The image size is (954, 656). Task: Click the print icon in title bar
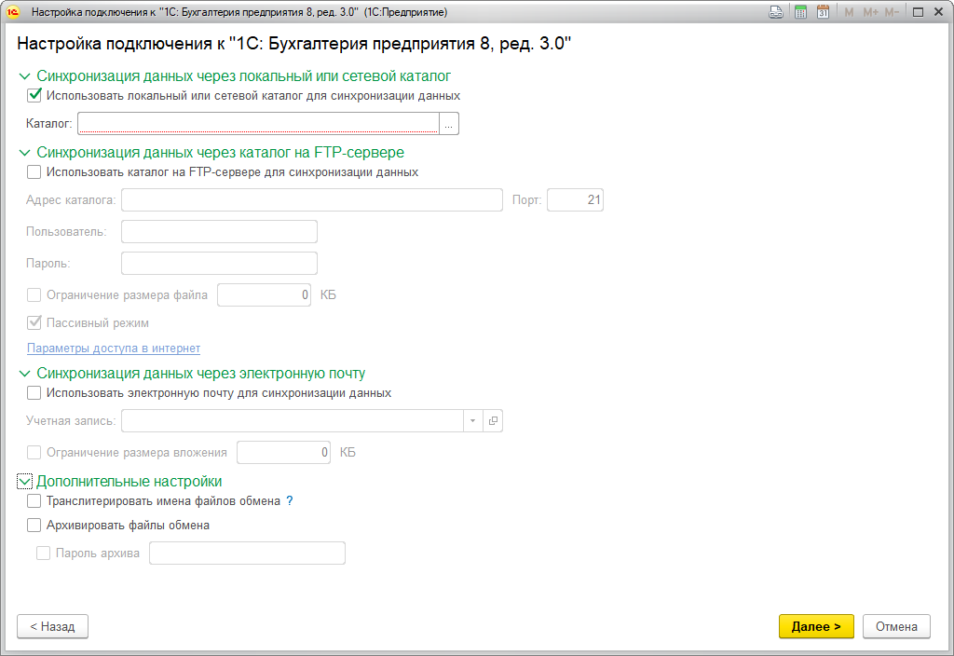[775, 12]
